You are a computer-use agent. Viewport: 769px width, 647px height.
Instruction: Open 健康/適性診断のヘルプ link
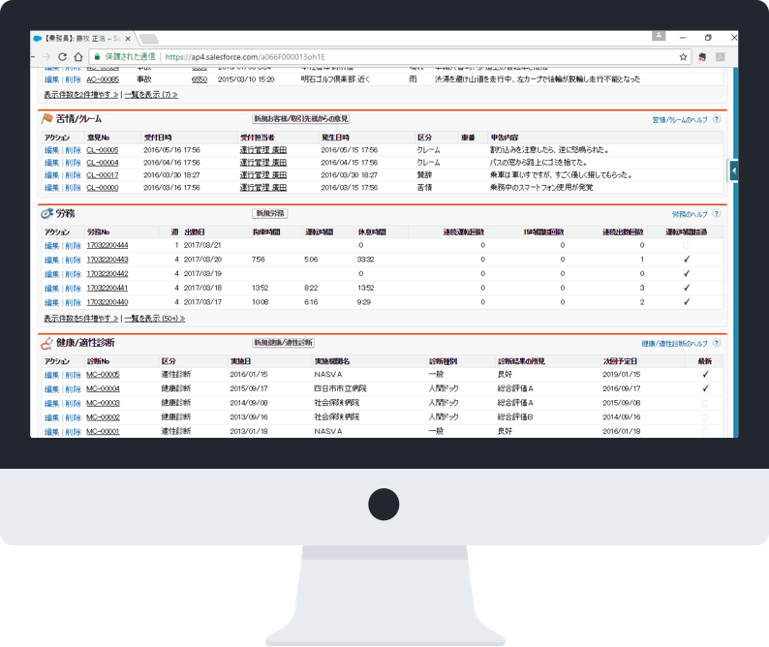click(x=674, y=344)
